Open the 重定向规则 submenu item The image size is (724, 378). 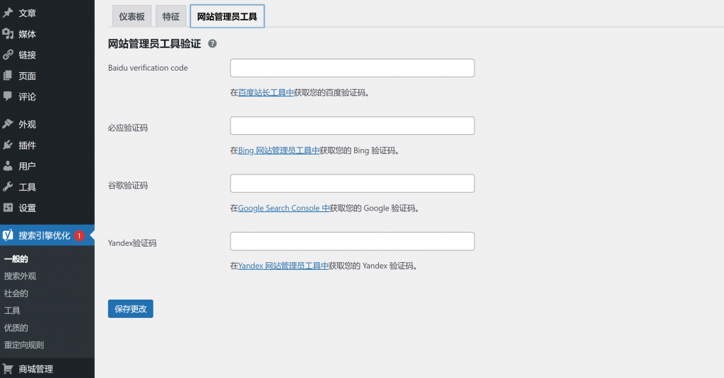pyautogui.click(x=24, y=345)
